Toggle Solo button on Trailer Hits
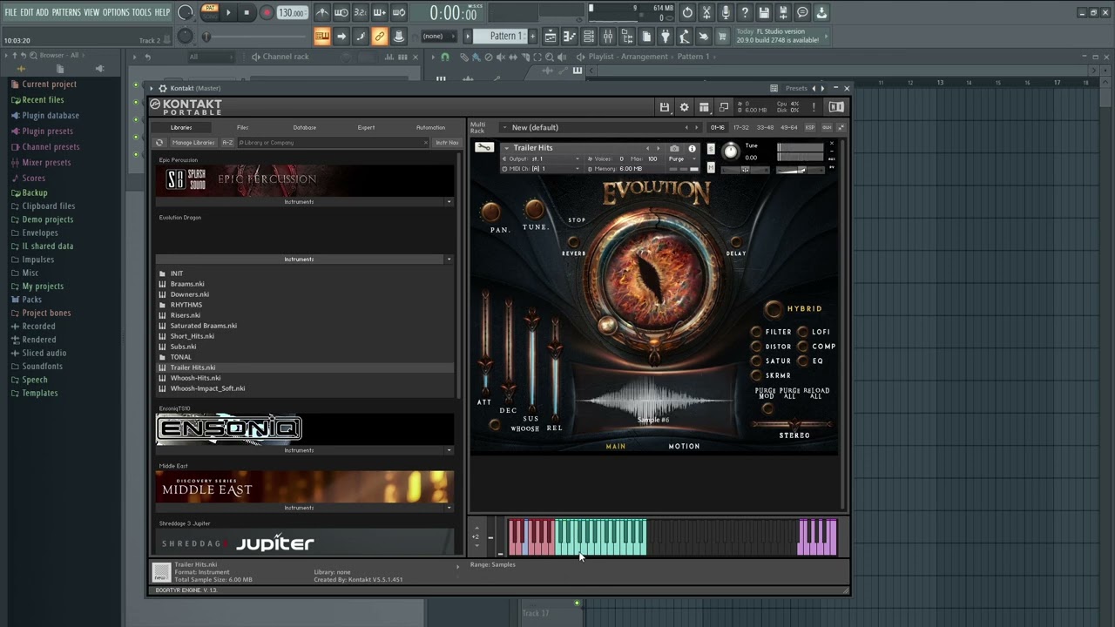1115x627 pixels. pyautogui.click(x=711, y=149)
